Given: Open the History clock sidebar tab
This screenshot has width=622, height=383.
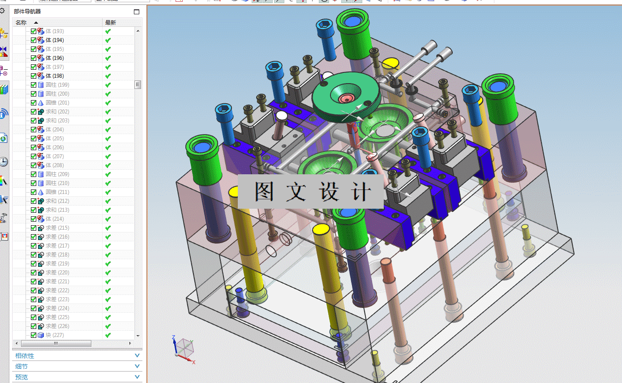Looking at the screenshot, I should tap(4, 162).
